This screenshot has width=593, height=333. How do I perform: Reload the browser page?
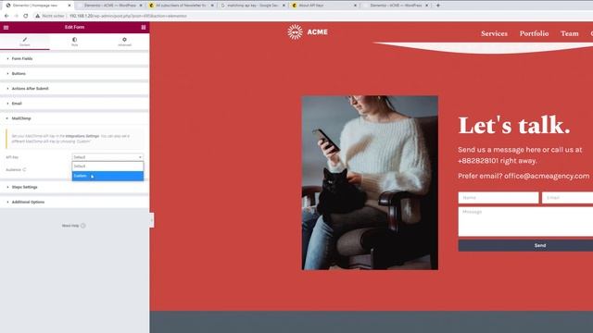(26, 16)
